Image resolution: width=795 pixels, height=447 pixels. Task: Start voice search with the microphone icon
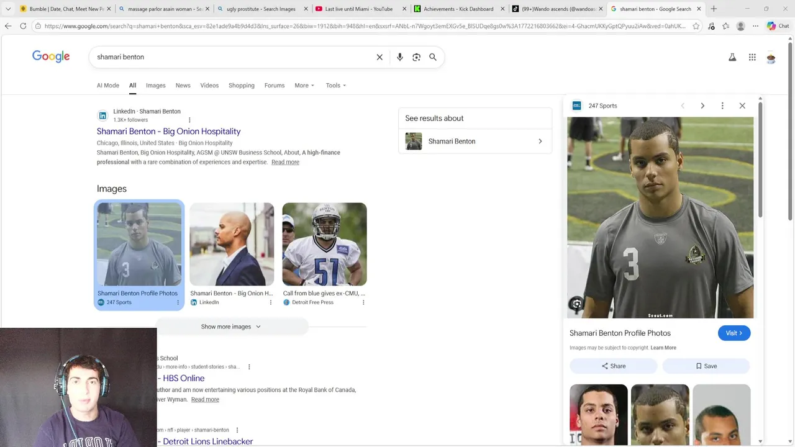pos(400,57)
